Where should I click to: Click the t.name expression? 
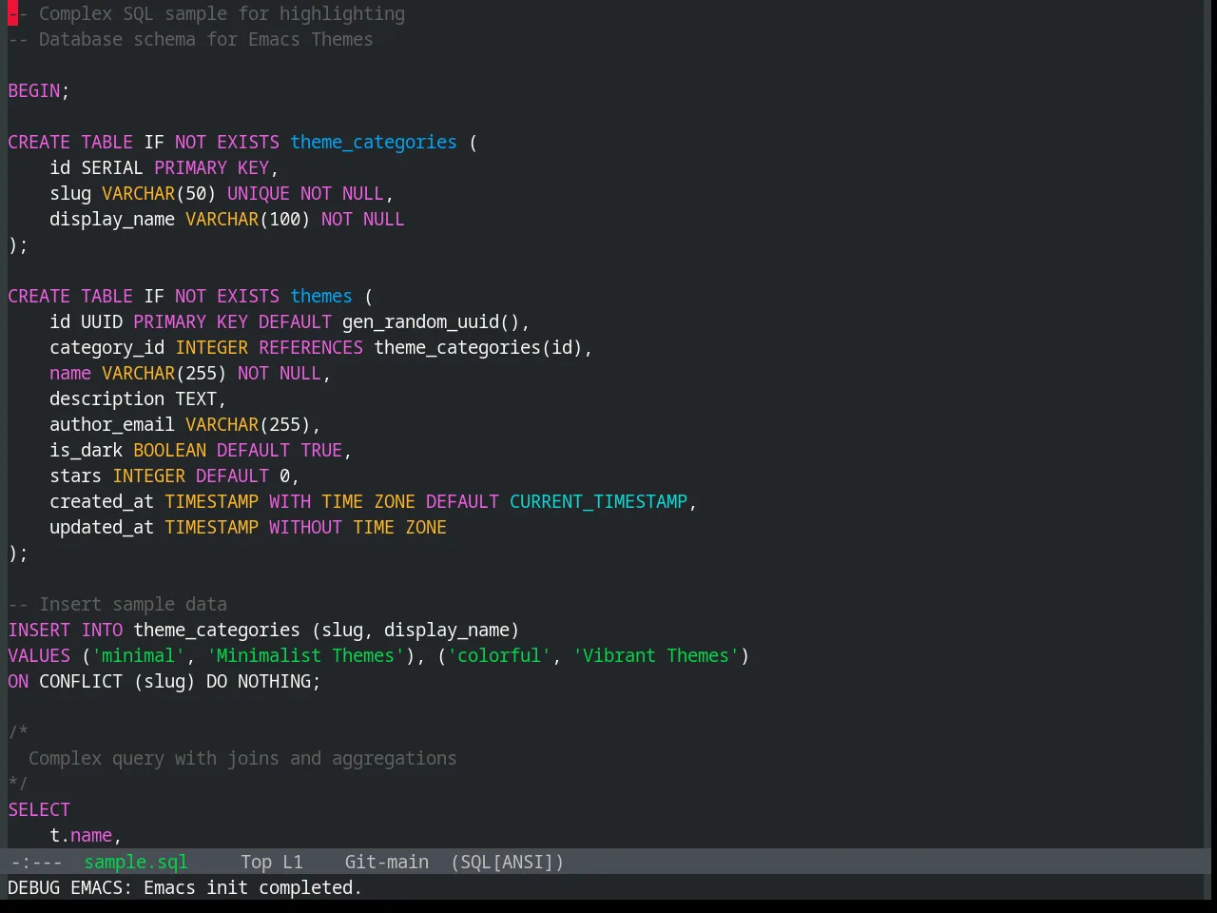click(81, 836)
